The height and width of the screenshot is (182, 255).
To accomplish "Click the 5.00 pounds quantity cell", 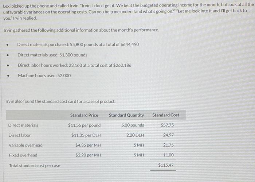I will (x=133, y=125).
